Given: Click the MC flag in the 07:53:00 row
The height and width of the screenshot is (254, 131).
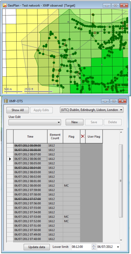Looking at the screenshot, I should pos(66,217).
